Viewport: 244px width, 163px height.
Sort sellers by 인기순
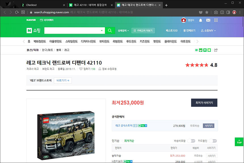(115, 141)
